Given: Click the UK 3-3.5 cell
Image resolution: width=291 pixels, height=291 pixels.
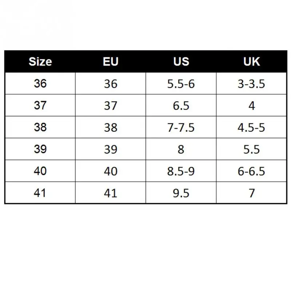Looking at the screenshot, I should [x=251, y=83].
